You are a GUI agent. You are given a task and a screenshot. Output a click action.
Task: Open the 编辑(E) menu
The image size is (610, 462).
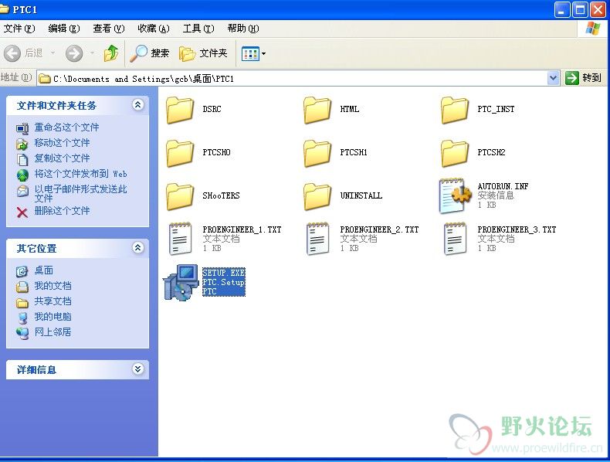pos(64,29)
